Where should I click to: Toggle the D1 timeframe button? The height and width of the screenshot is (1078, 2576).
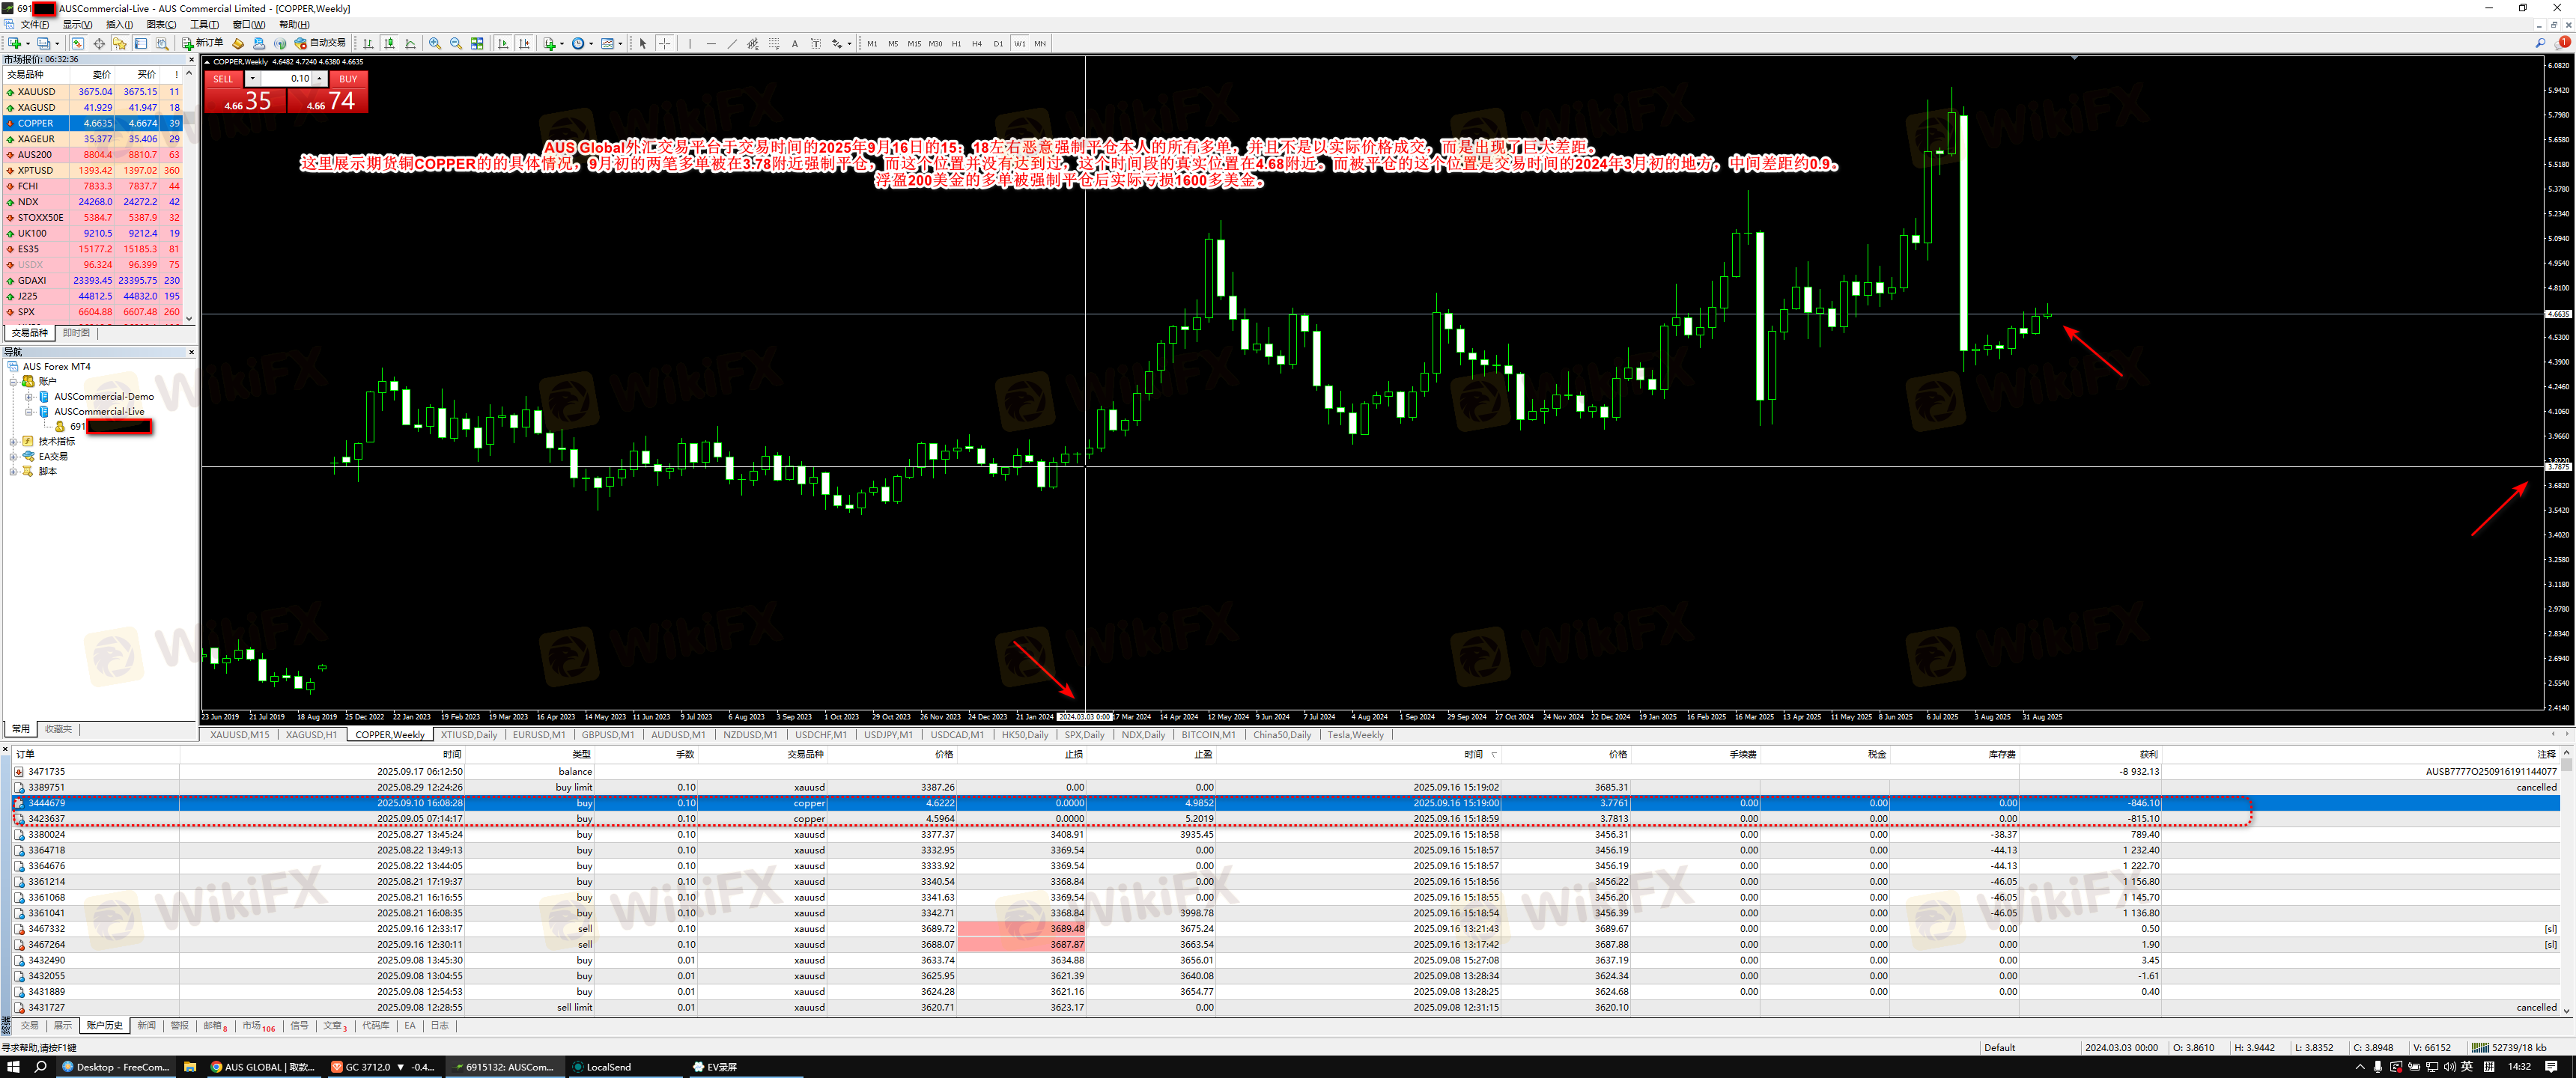[998, 43]
